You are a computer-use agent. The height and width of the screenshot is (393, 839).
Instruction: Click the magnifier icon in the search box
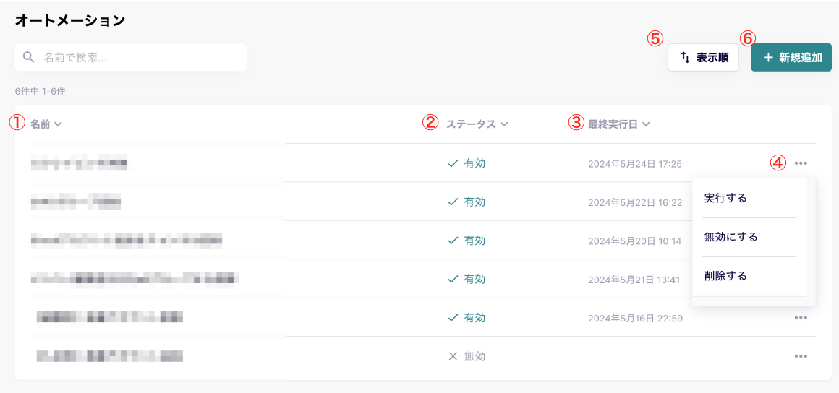point(29,58)
